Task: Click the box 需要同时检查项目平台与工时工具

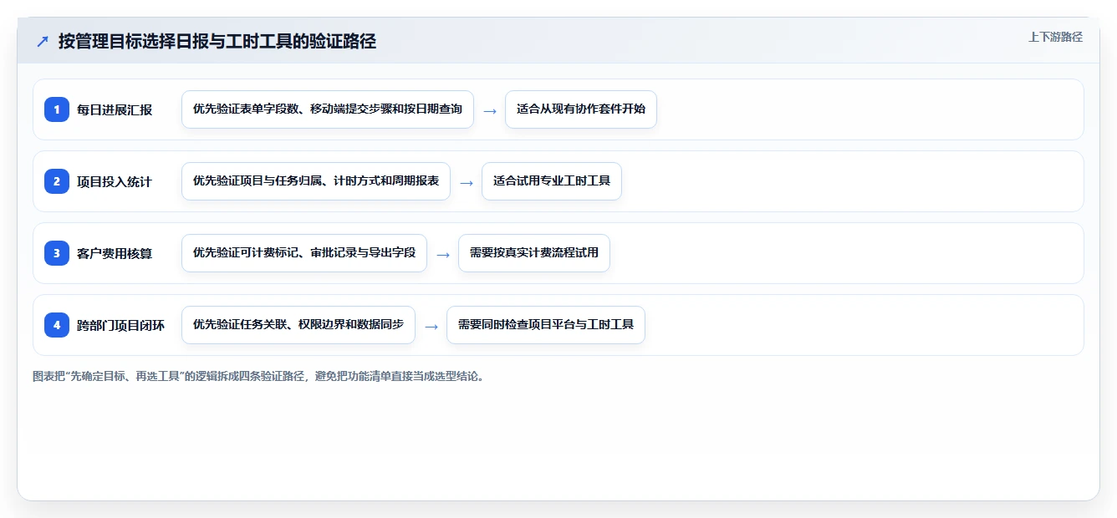Action: click(546, 325)
